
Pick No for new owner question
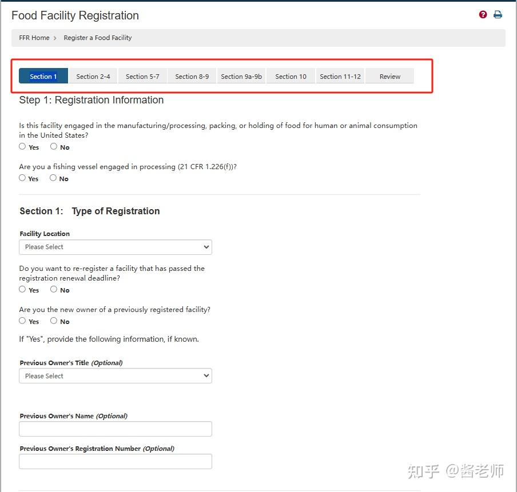click(53, 321)
